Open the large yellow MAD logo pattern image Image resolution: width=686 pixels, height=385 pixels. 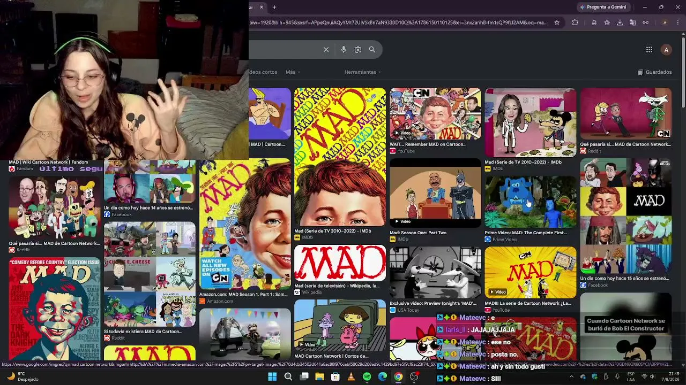pos(340,157)
